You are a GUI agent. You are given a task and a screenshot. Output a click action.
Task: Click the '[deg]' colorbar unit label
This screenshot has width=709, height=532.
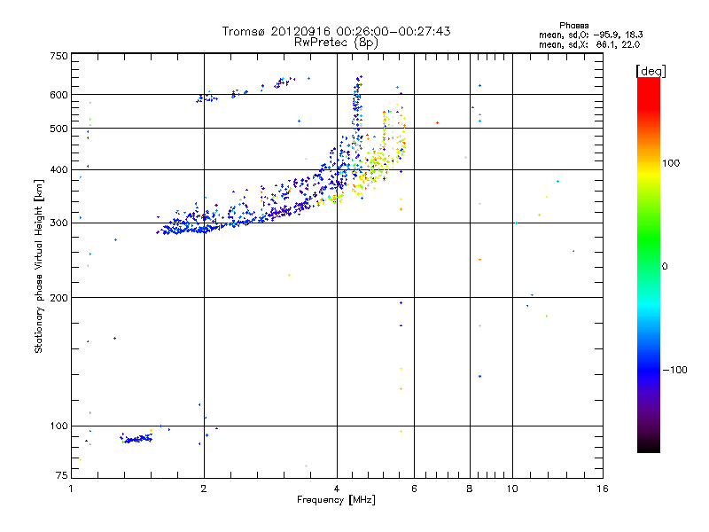[651, 71]
